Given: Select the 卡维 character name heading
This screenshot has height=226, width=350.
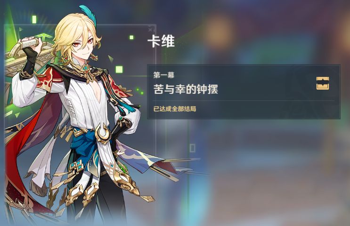Looking at the screenshot, I should [x=161, y=42].
